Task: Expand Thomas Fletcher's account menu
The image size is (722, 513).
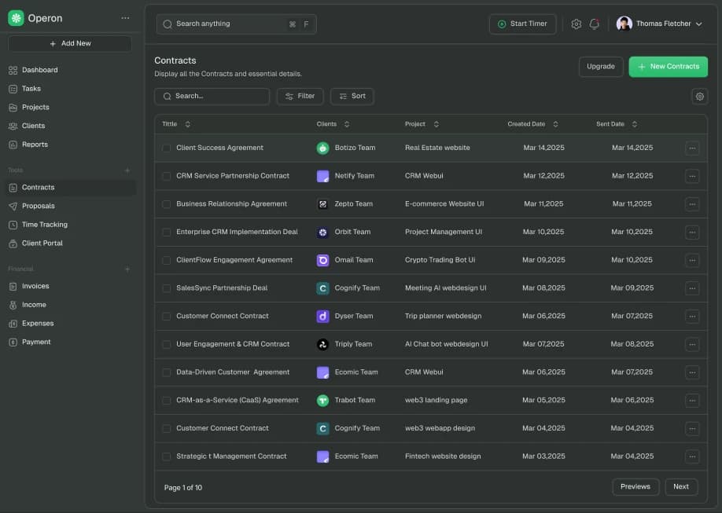Action: 661,23
